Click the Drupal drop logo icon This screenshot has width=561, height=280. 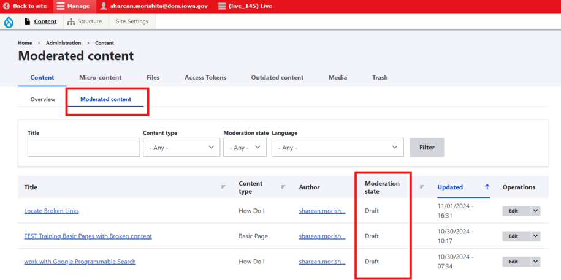[x=9, y=22]
